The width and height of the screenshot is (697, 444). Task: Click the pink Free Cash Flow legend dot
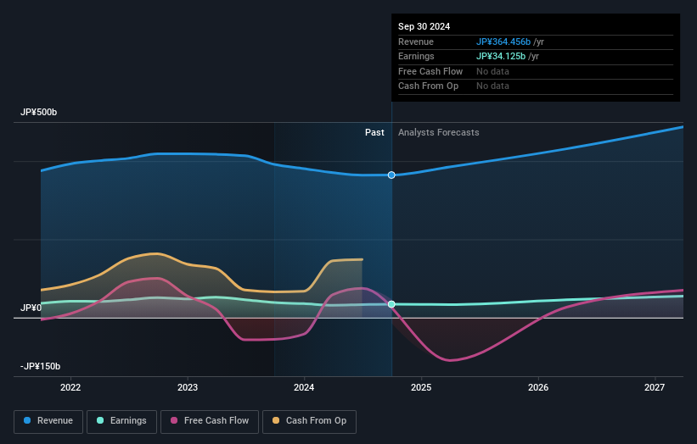click(x=174, y=420)
